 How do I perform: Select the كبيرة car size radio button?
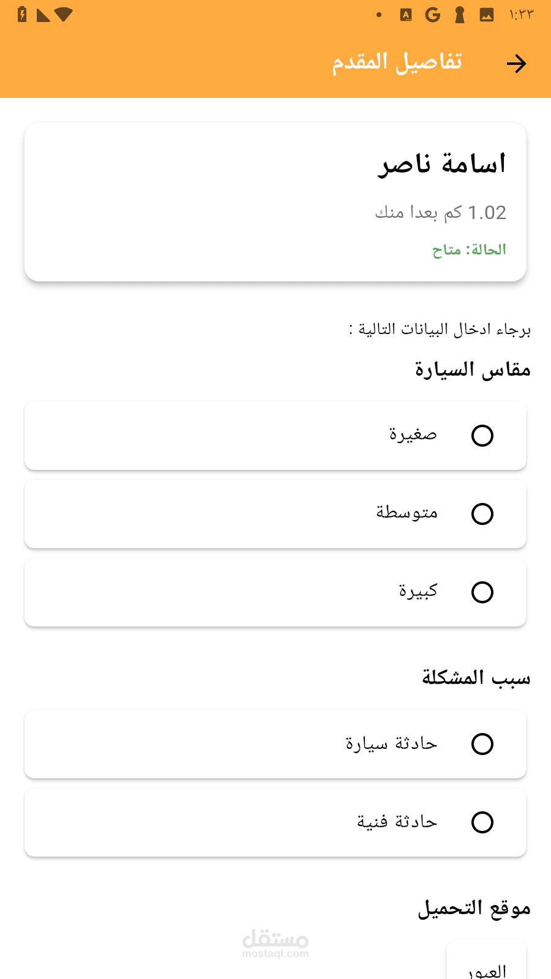[482, 592]
